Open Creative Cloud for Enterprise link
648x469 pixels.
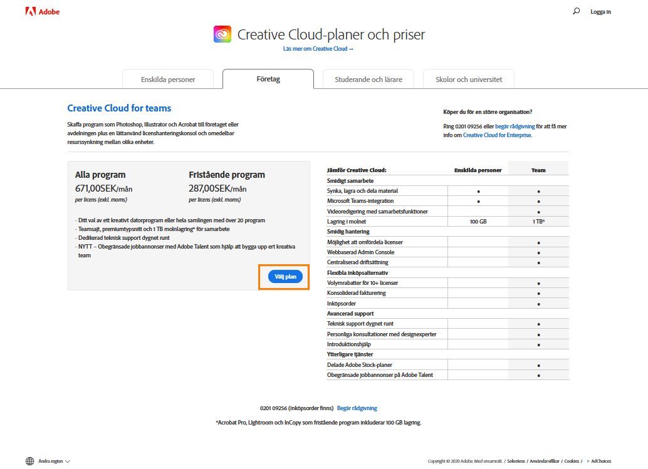(x=497, y=135)
